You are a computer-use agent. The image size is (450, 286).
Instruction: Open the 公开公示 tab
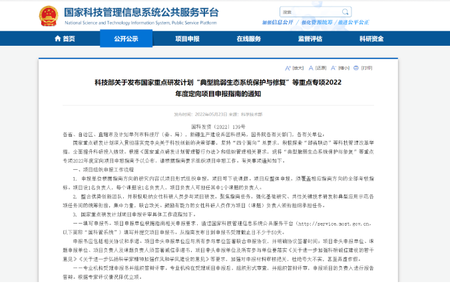point(125,38)
